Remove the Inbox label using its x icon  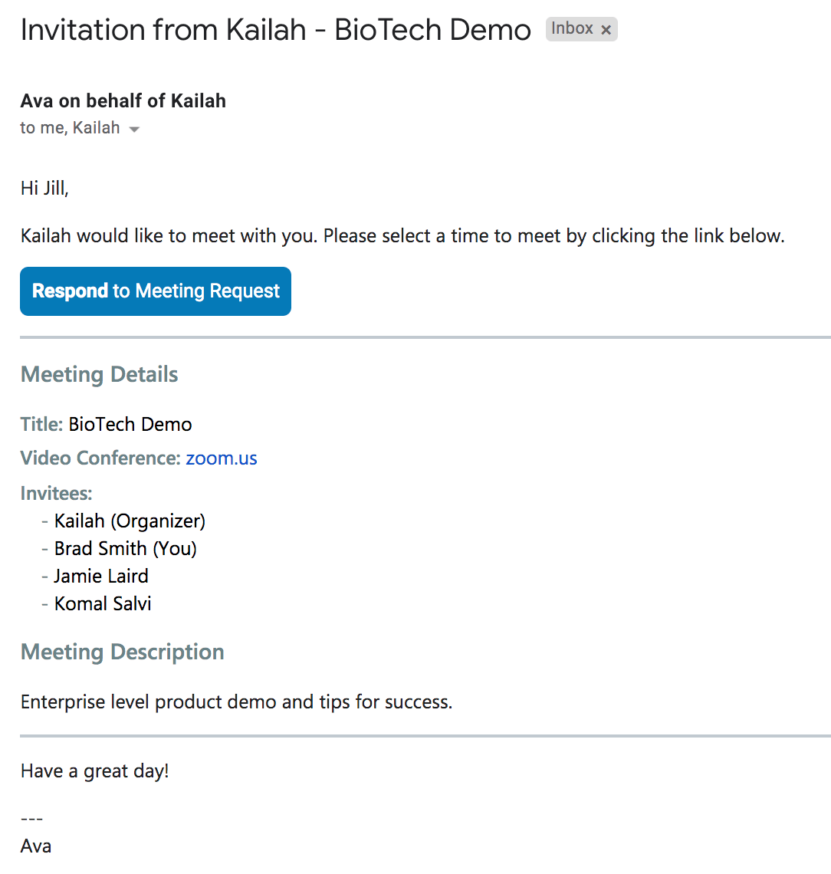[x=606, y=29]
